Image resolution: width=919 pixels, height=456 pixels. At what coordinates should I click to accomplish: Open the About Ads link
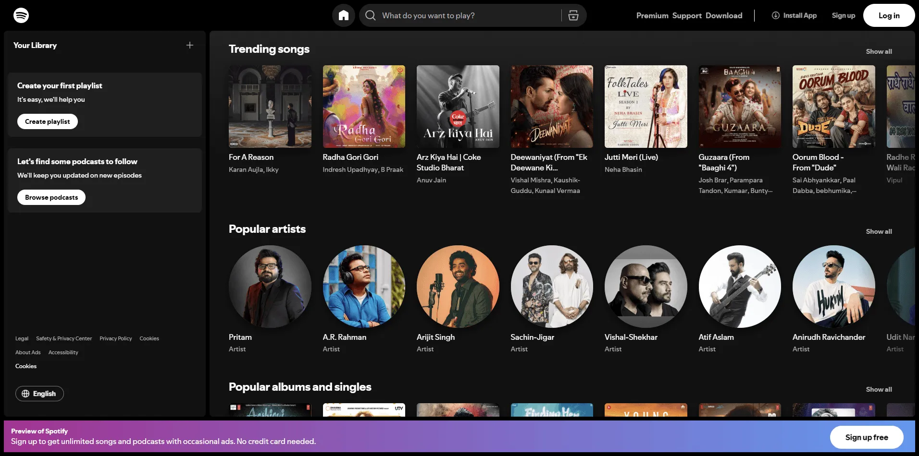[28, 352]
